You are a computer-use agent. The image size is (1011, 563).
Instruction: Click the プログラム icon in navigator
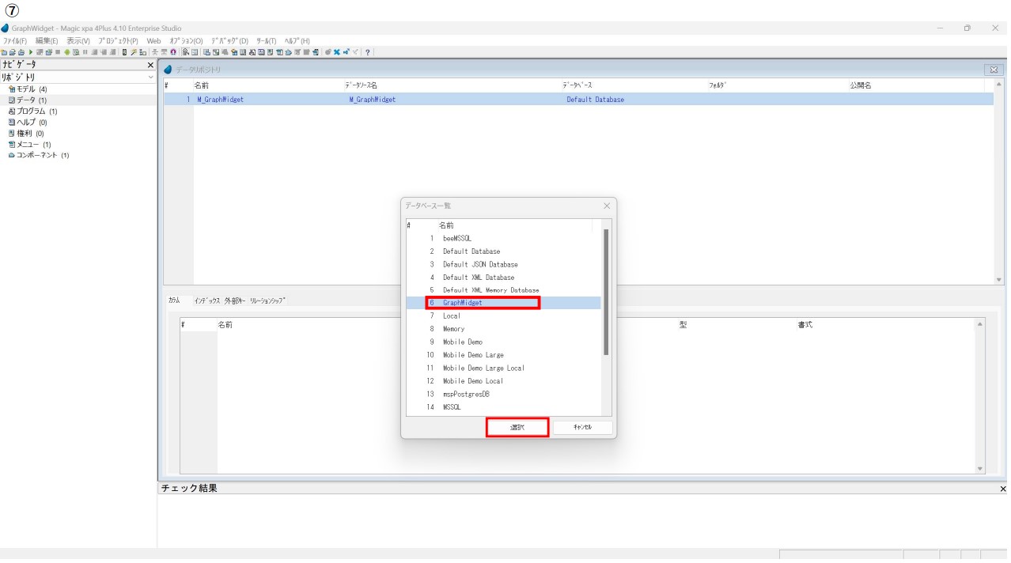(x=12, y=111)
